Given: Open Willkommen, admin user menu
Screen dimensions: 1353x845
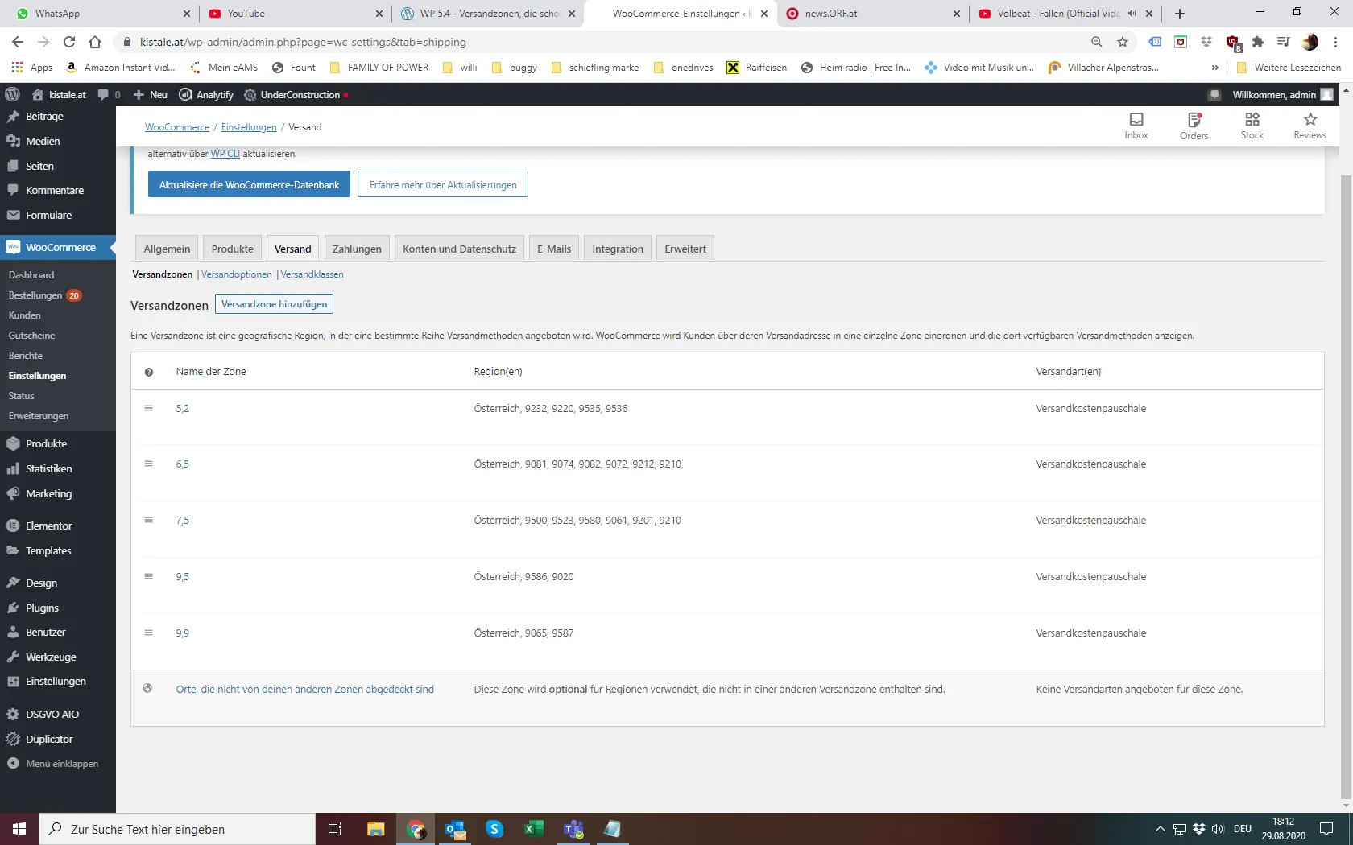Looking at the screenshot, I should (x=1274, y=95).
